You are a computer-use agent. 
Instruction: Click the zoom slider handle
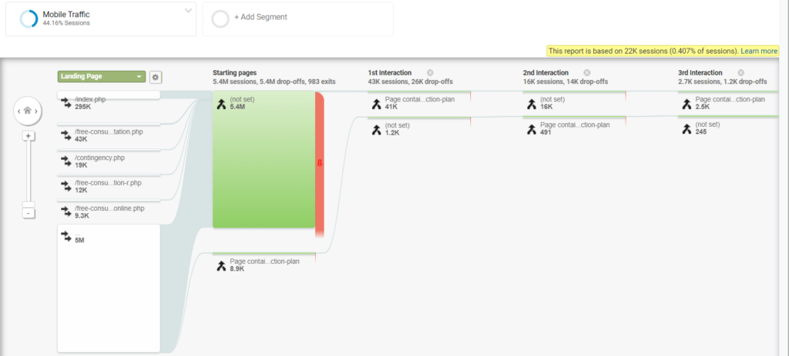pos(28,205)
